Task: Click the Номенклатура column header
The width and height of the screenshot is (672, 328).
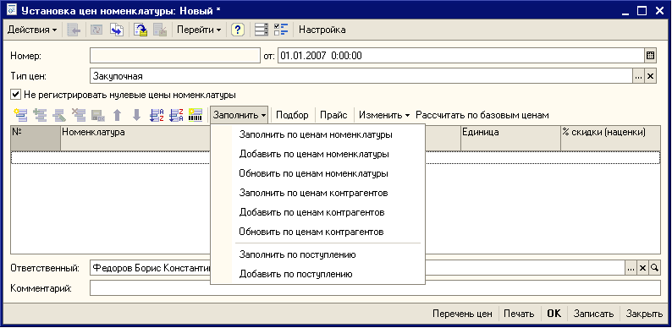Action: [x=135, y=139]
